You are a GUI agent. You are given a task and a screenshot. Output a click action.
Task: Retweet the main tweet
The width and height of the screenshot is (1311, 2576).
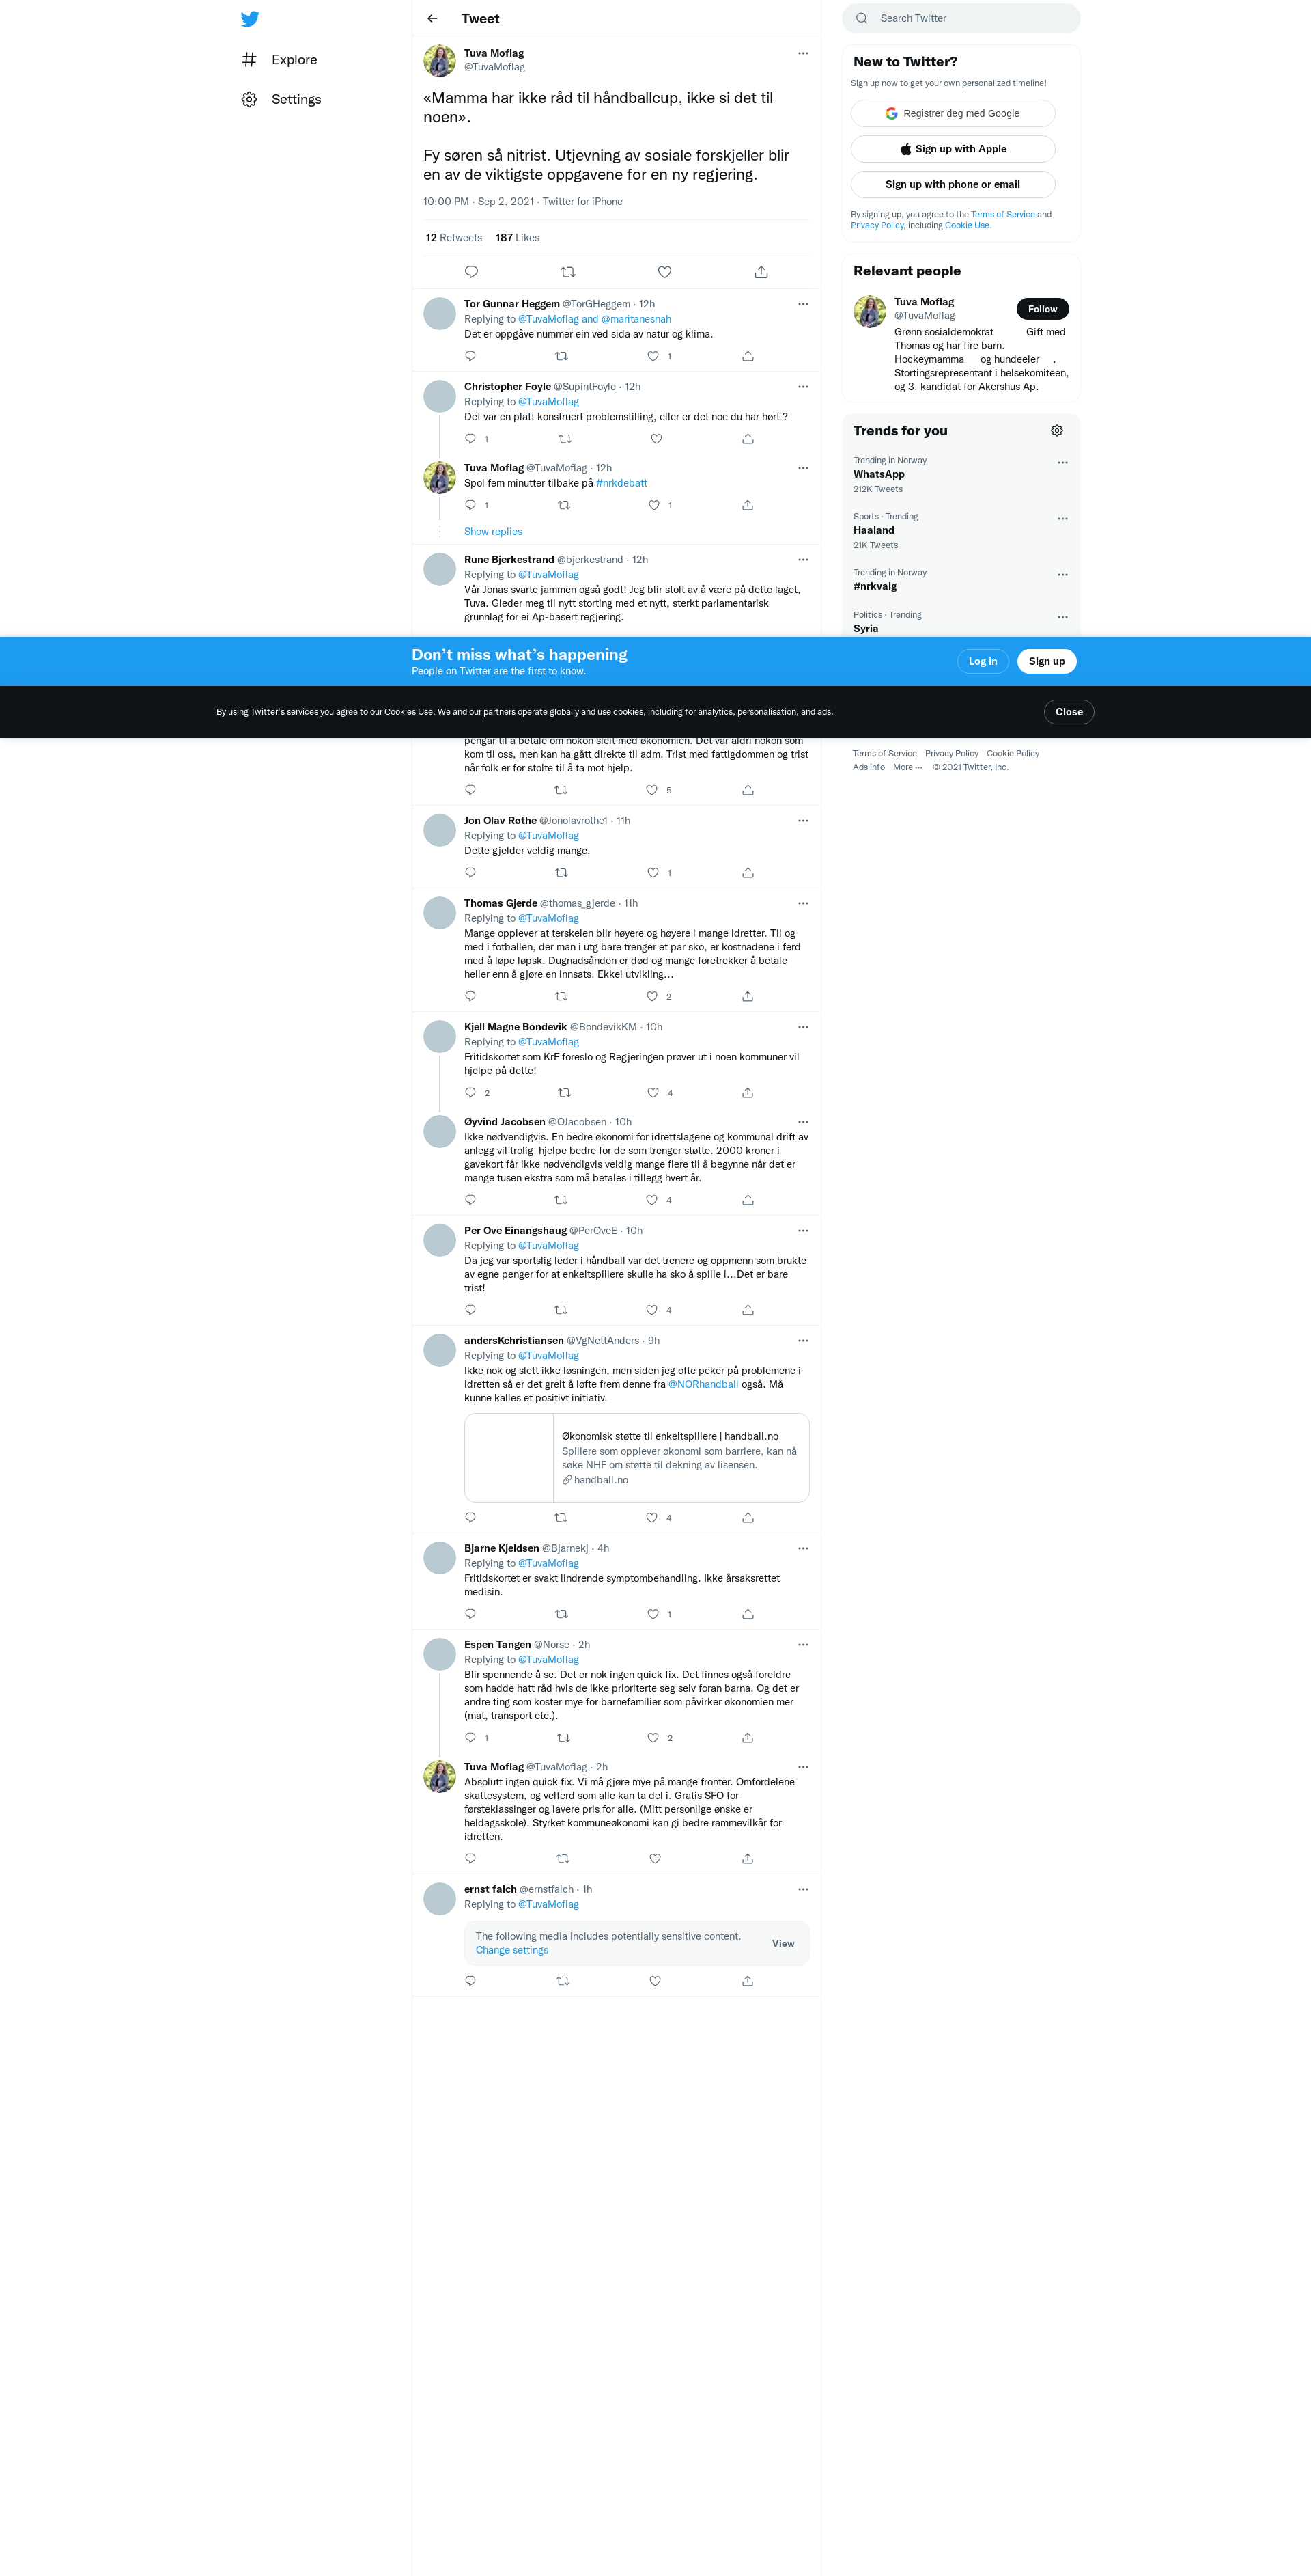(567, 272)
